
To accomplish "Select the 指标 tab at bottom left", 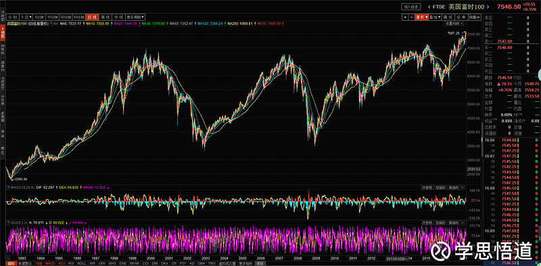I will click(11, 263).
